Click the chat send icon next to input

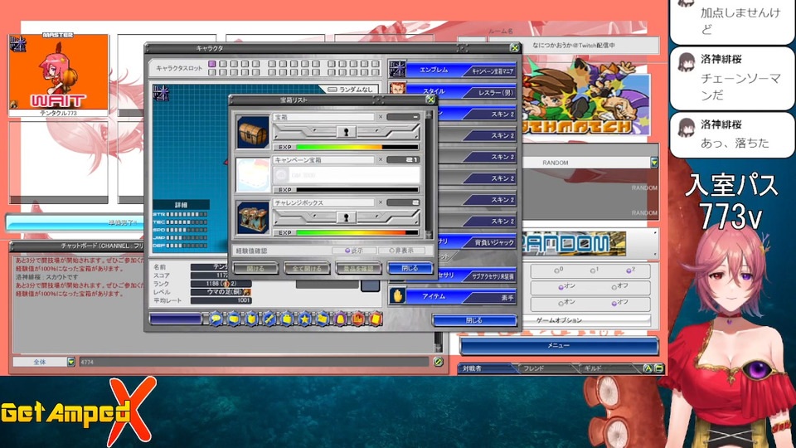(439, 362)
